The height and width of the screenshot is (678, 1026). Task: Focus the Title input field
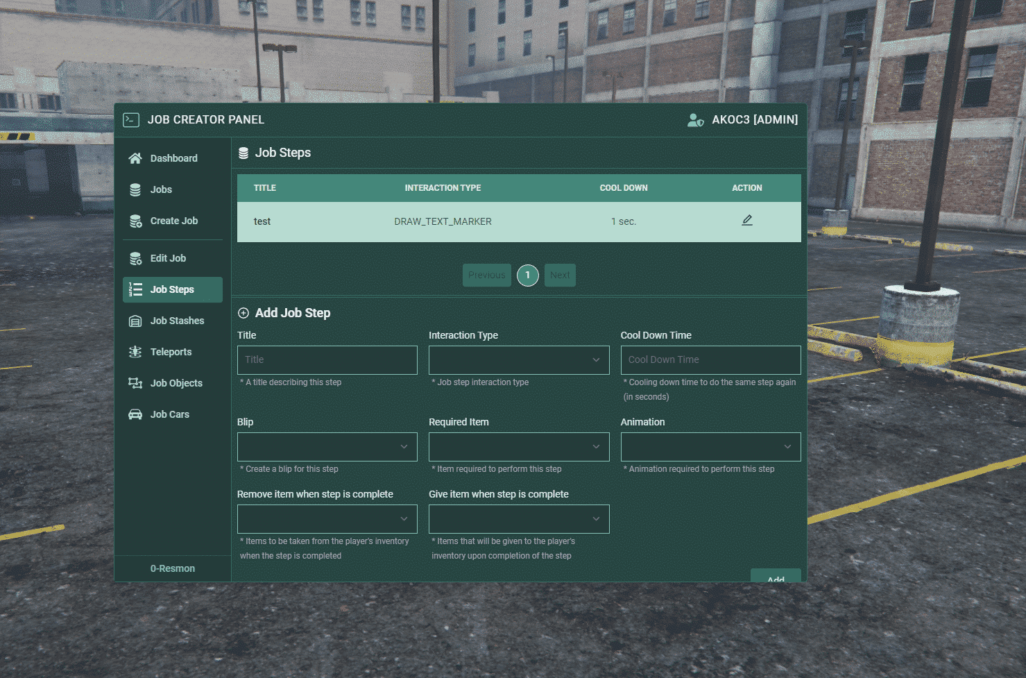click(x=327, y=360)
